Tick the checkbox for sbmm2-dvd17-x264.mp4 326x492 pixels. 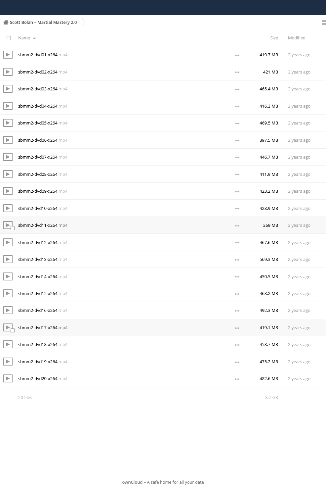(13, 330)
